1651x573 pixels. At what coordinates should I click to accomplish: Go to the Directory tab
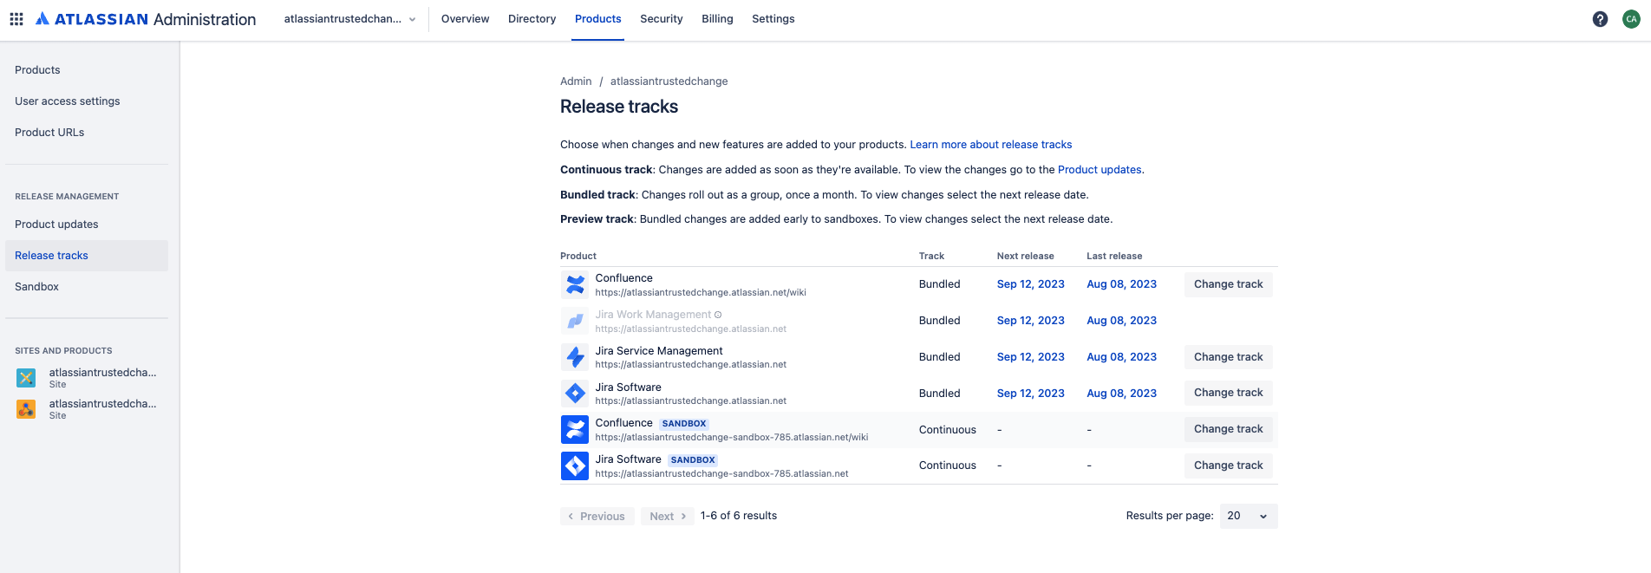532,19
